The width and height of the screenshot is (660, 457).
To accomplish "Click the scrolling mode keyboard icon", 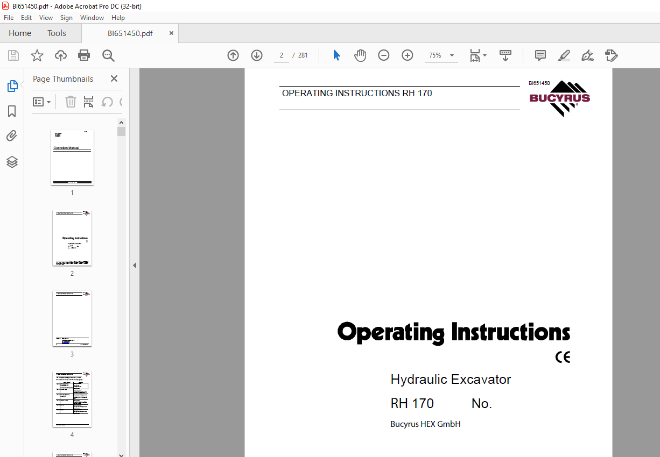I will [x=505, y=55].
